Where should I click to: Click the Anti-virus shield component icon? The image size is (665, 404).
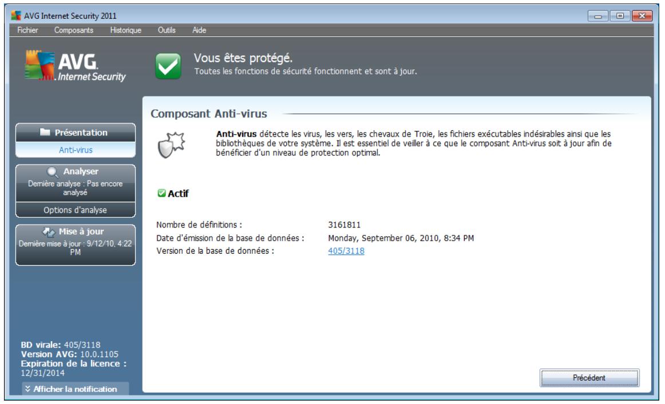[x=171, y=145]
